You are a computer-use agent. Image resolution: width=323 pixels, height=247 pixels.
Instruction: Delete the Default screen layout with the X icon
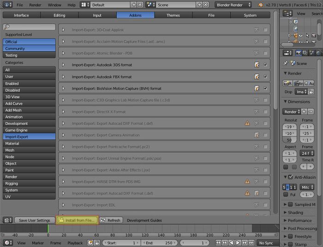click(140, 5)
